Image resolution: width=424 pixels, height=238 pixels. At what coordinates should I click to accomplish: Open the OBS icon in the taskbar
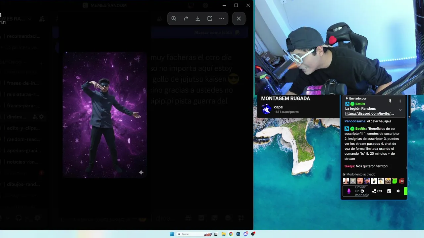click(x=253, y=234)
